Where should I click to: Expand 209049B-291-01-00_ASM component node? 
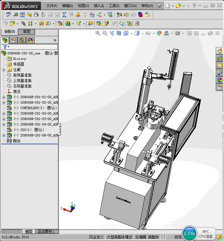click(x=4, y=97)
